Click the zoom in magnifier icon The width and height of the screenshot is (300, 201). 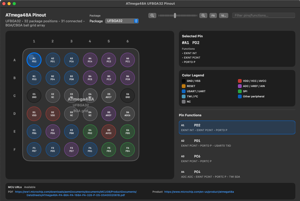203,16
